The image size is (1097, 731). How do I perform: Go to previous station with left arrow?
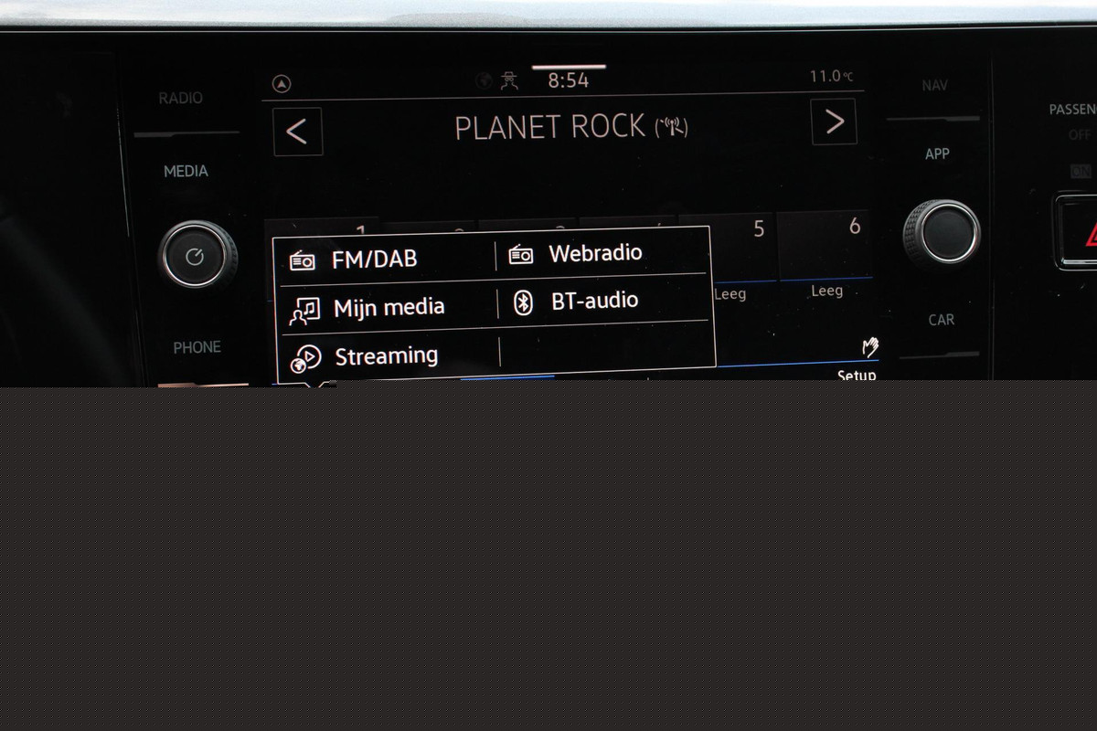(297, 132)
